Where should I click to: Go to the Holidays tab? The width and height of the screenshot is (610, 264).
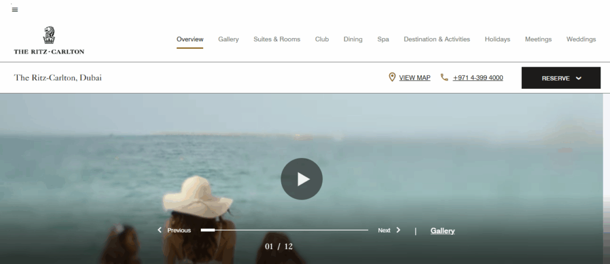pos(497,39)
